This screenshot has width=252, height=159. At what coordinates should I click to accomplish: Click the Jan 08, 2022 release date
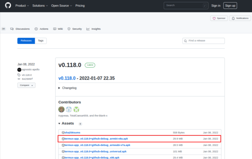click(x=26, y=64)
